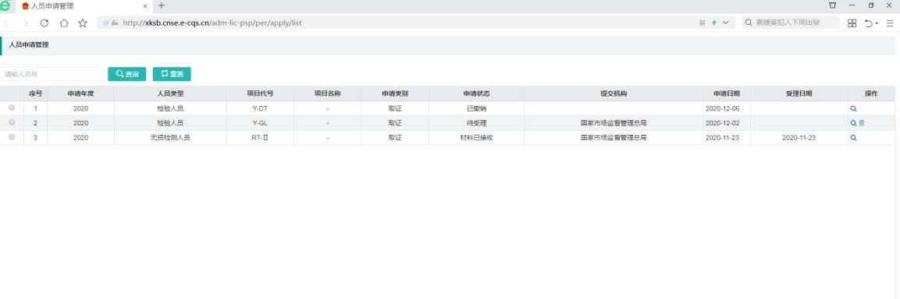Open a new tab with the plus icon
Screen dimensions: 900x299
tap(162, 5)
